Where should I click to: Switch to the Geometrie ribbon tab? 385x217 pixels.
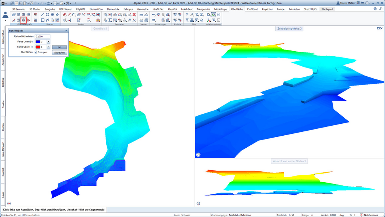pyautogui.click(x=143, y=9)
